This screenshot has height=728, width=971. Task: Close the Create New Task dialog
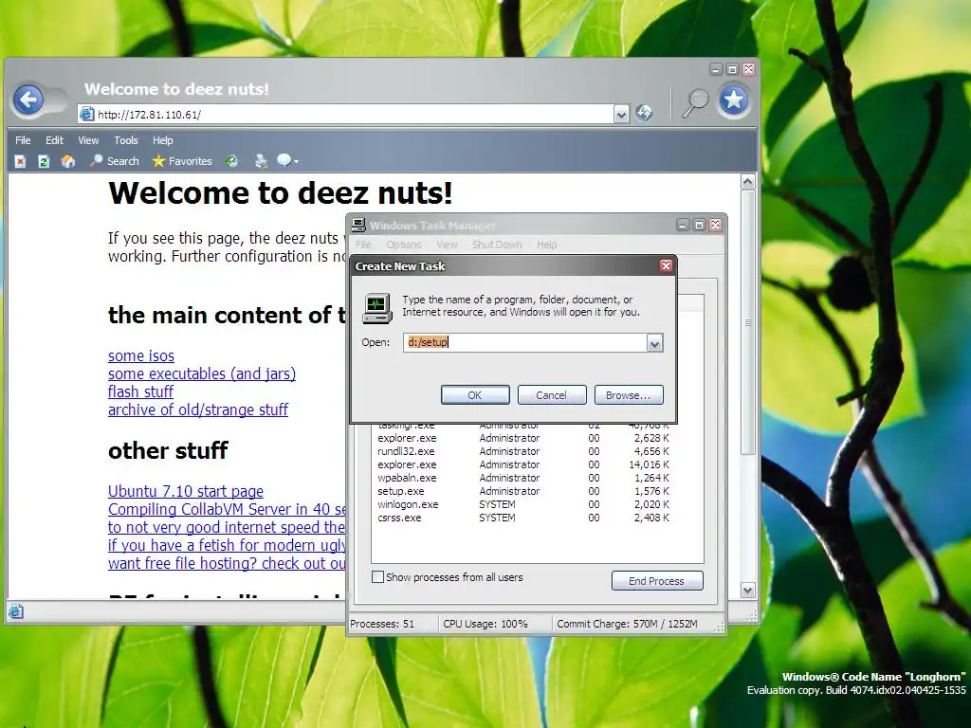[667, 265]
